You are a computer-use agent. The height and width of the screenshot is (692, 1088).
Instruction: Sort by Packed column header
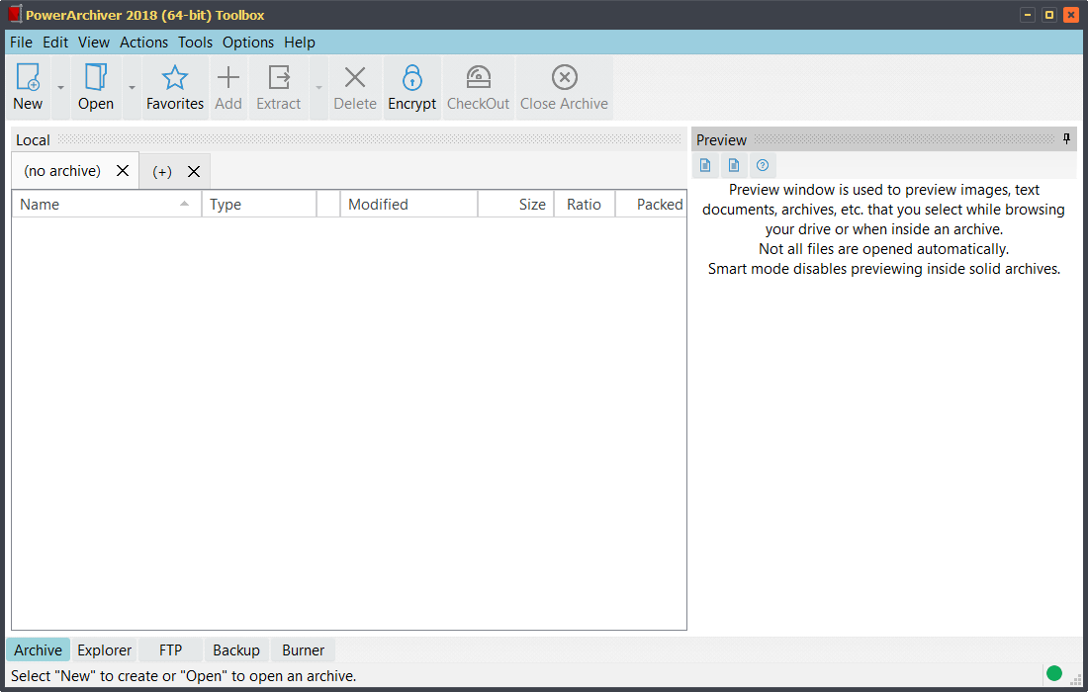651,205
